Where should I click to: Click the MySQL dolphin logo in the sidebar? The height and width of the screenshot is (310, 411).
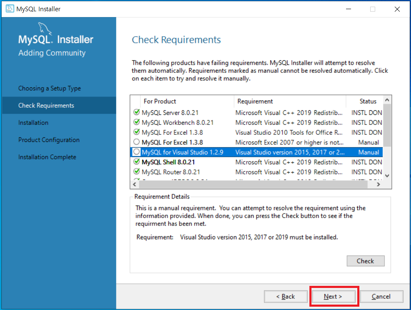pyautogui.click(x=45, y=29)
